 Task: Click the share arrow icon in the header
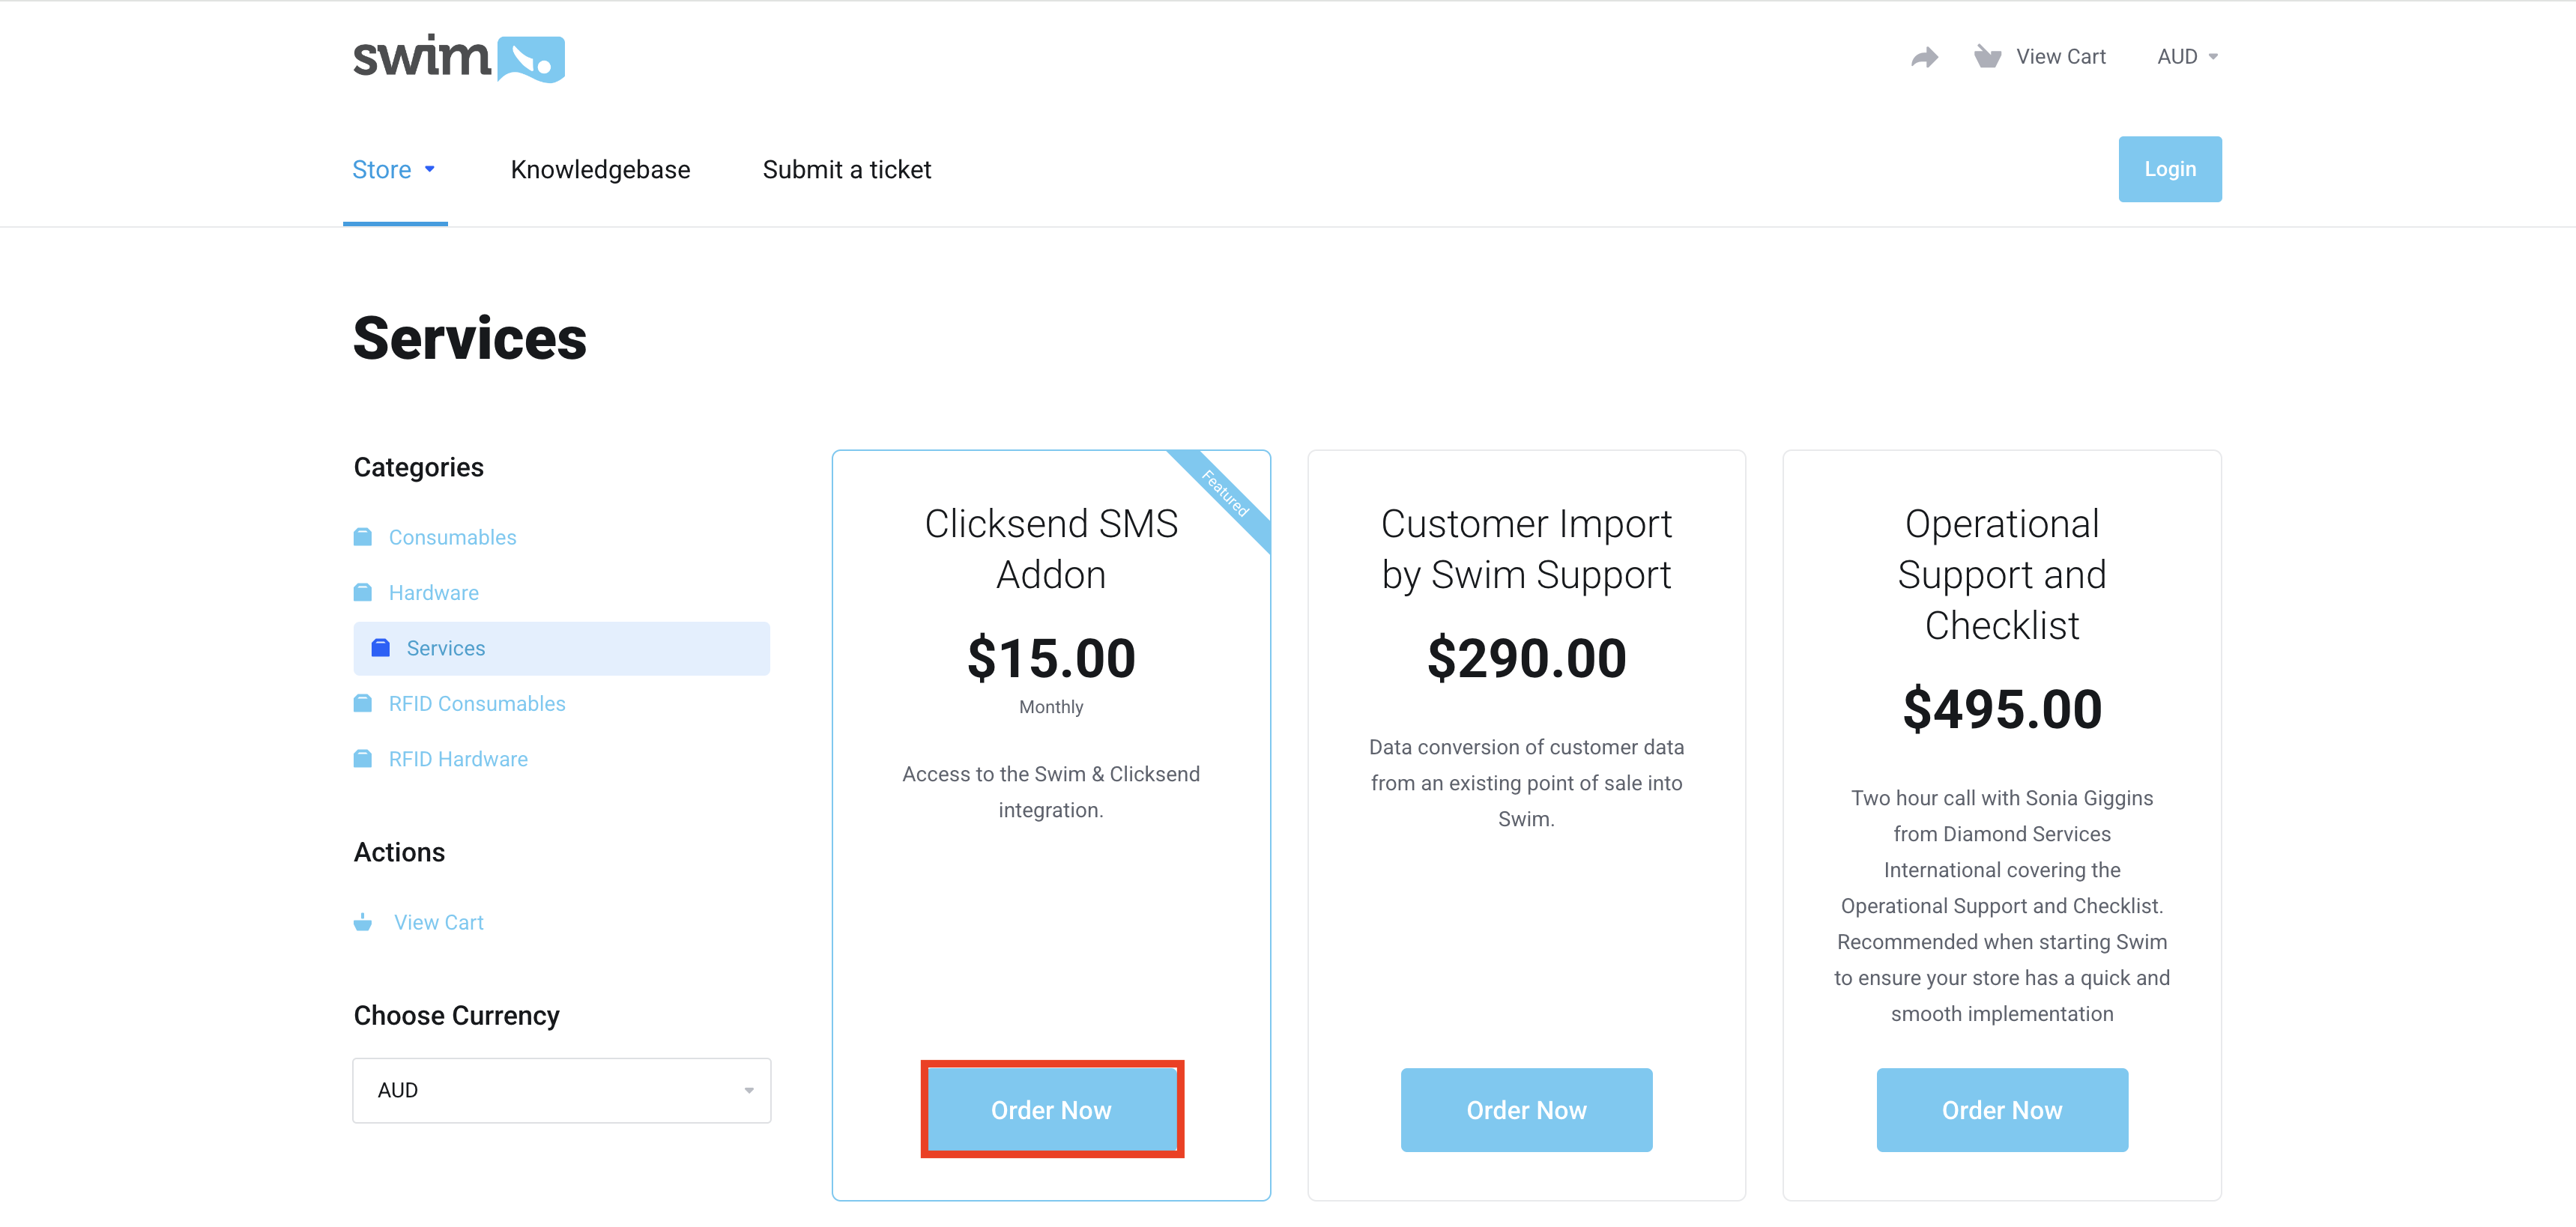tap(1924, 57)
